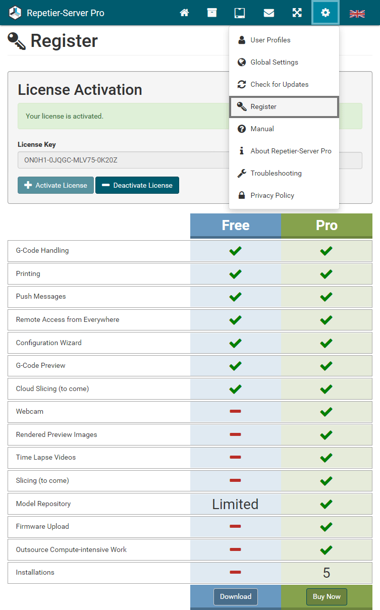Select the Register menu item

coord(263,106)
